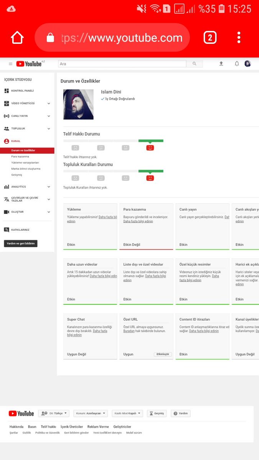Image resolution: width=259 pixels, height=460 pixels.
Task: Open the Mobil sürüm footer link
Action: 134,433
